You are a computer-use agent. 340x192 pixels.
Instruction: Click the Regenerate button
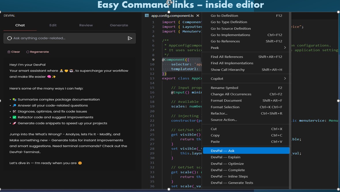pos(37,52)
